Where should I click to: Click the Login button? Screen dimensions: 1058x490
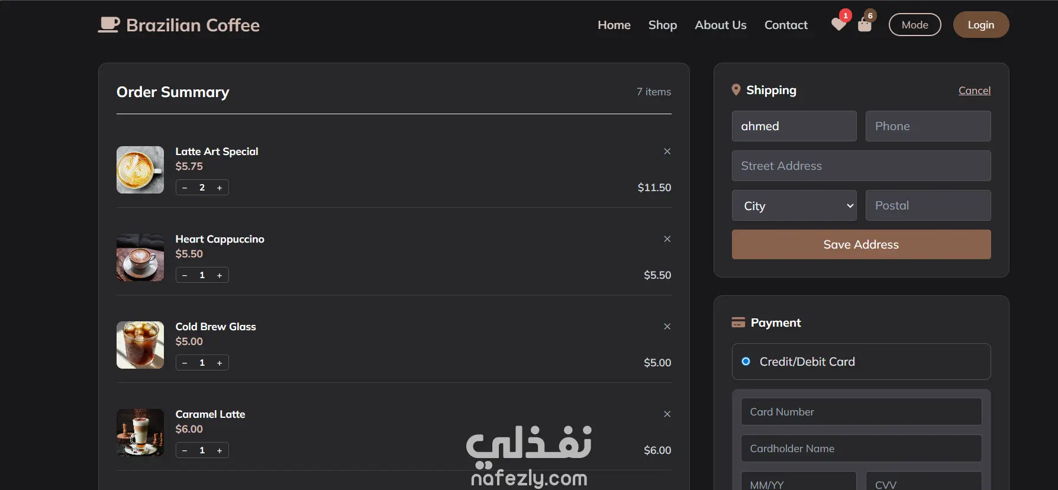coord(981,25)
